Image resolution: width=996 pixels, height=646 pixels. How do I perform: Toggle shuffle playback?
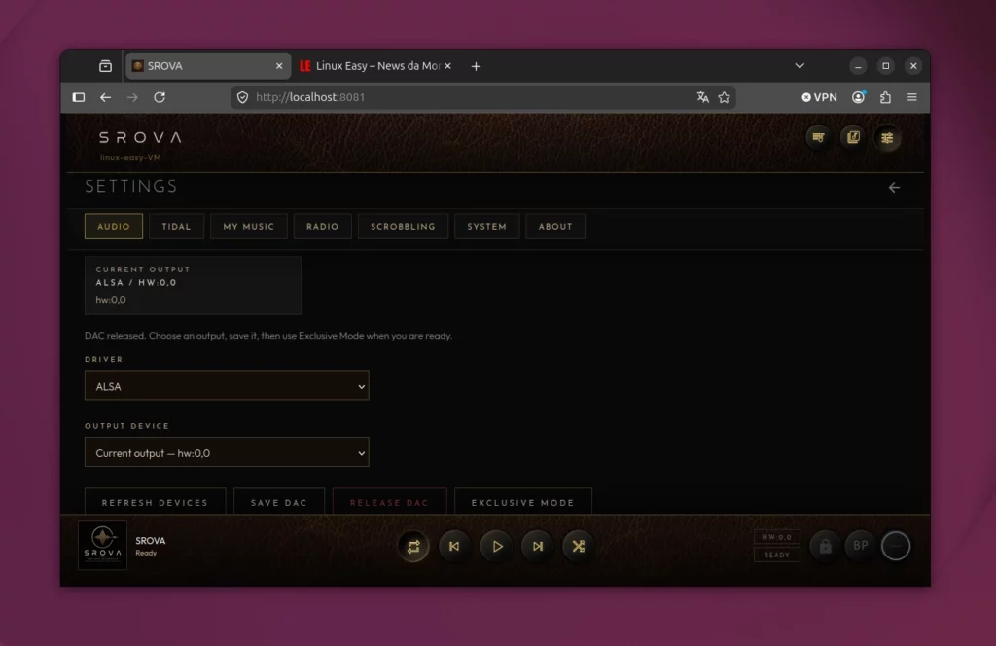click(x=578, y=546)
